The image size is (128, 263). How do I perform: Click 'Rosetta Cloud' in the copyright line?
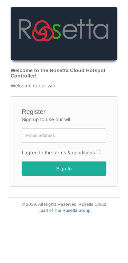click(x=93, y=204)
